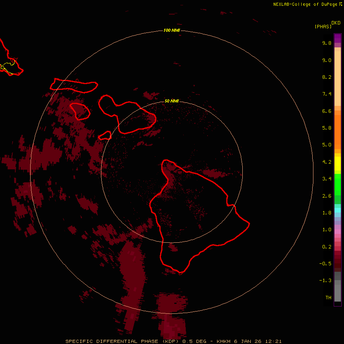Pick the yellow segment of the color bar
Screen dimensions: 344x344
point(338,164)
